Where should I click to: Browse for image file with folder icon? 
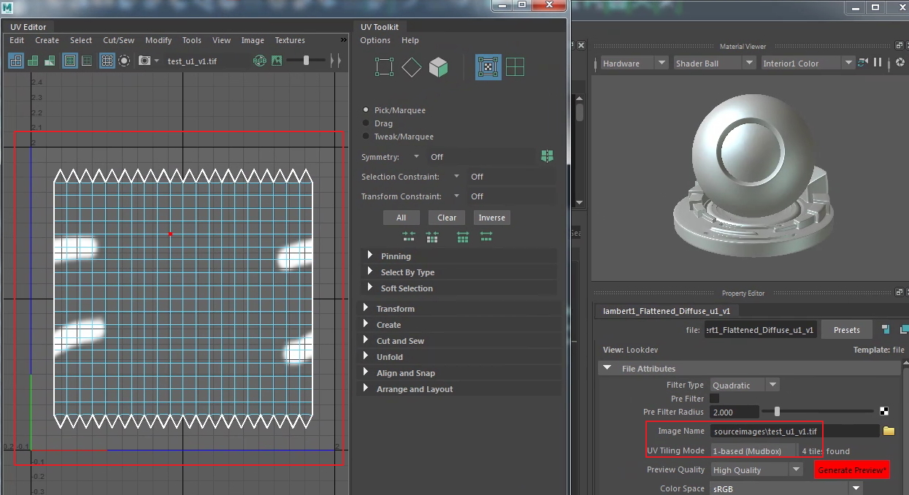pyautogui.click(x=889, y=431)
